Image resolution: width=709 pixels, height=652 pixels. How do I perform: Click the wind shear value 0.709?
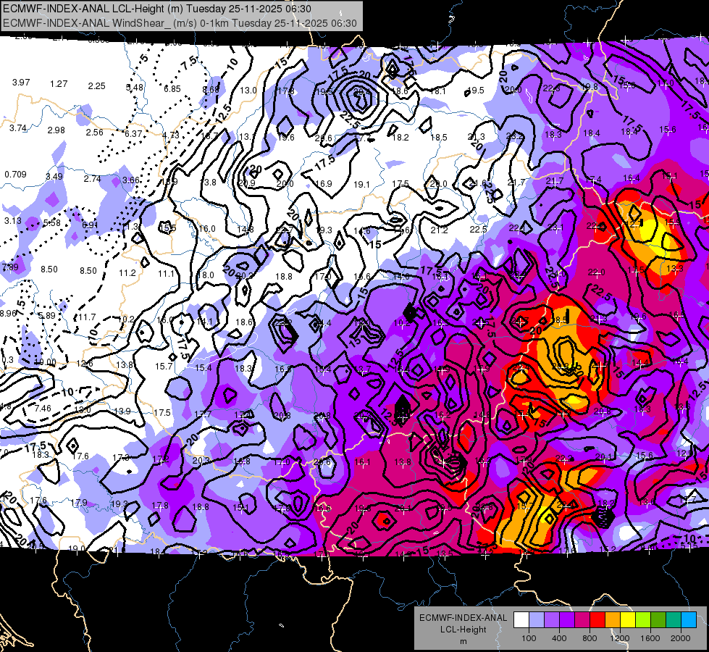[15, 174]
